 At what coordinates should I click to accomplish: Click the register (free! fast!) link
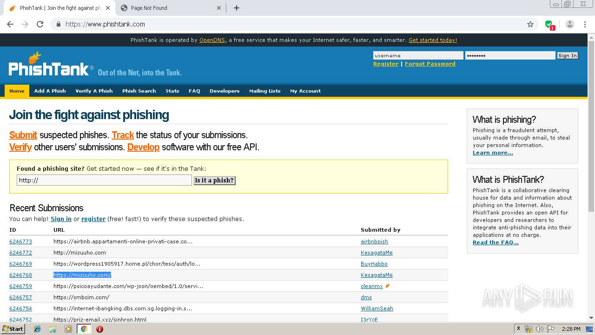coord(93,219)
